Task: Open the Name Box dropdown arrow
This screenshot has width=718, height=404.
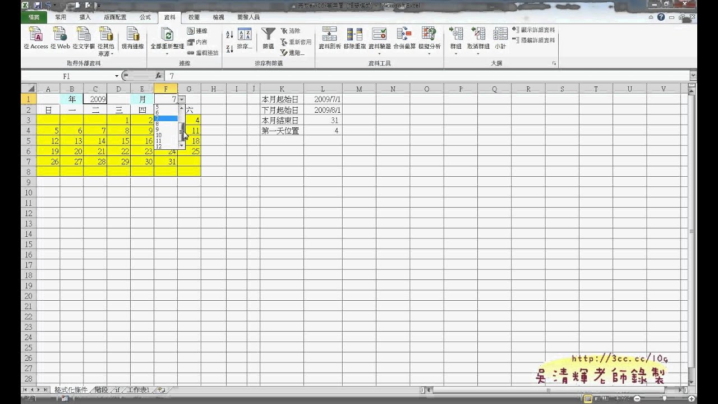Action: coord(117,76)
